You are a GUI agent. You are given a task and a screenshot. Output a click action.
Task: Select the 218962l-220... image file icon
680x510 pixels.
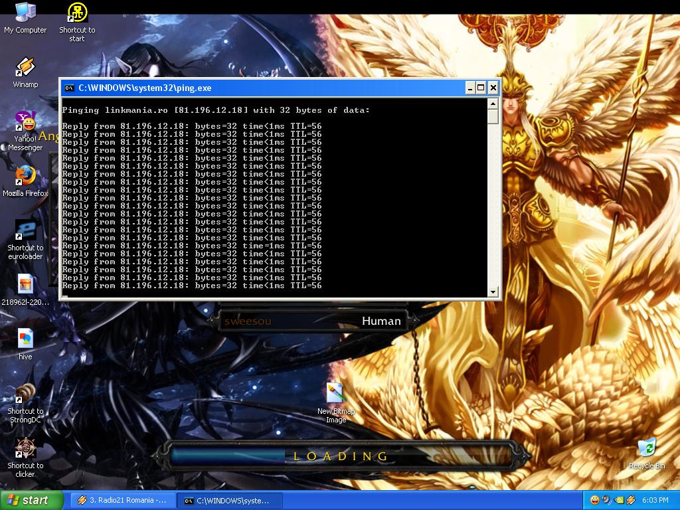(x=25, y=290)
